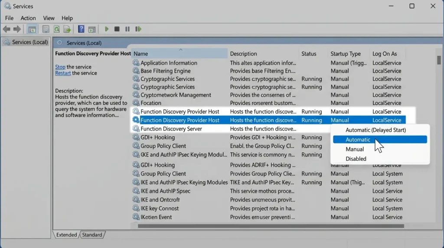The width and height of the screenshot is (444, 248).
Task: Click the 'Manual (Trigg...' startup type cell
Action: [x=349, y=63]
